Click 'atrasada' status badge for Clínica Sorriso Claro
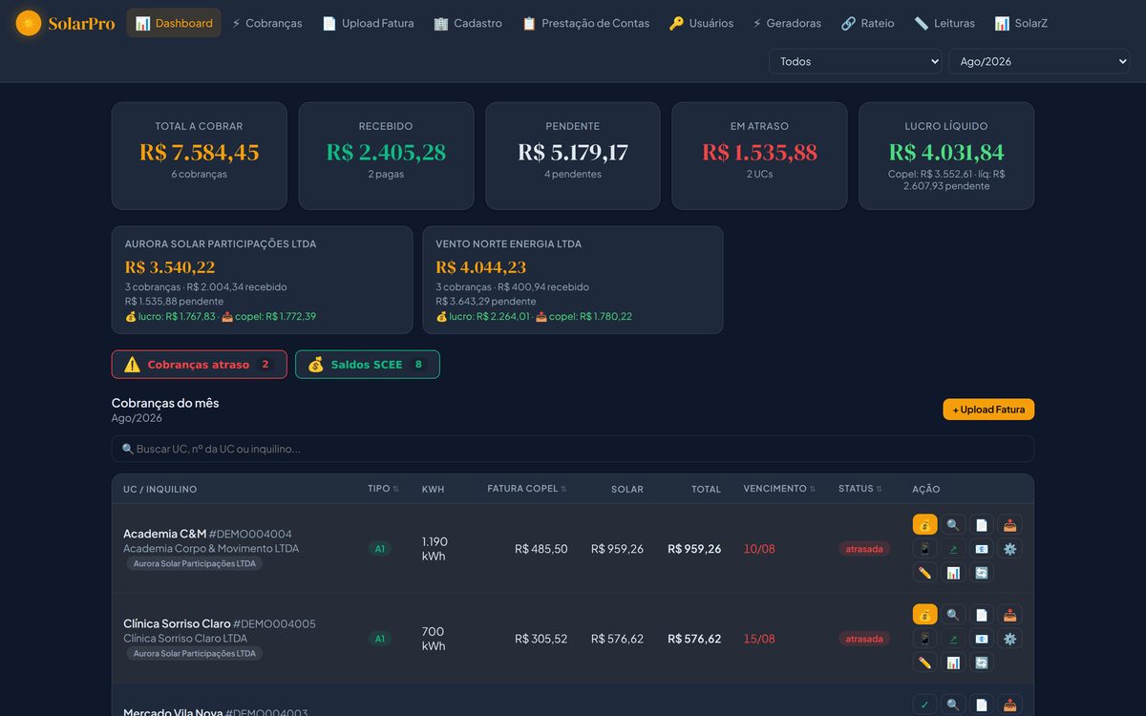Screen dimensions: 1146x716 pyautogui.click(x=864, y=639)
